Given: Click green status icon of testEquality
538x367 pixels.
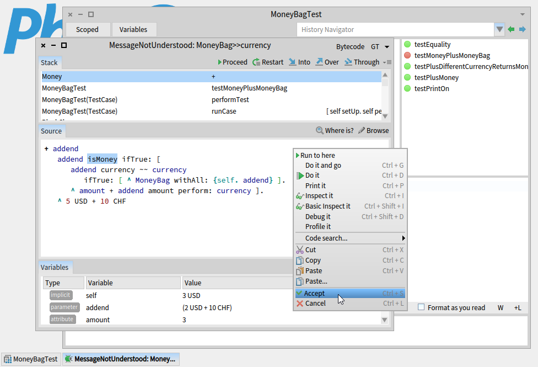Looking at the screenshot, I should click(x=407, y=44).
